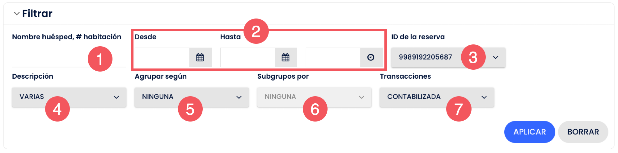The height and width of the screenshot is (153, 618).
Task: Open the Hasta calendar picker icon
Action: click(x=286, y=57)
